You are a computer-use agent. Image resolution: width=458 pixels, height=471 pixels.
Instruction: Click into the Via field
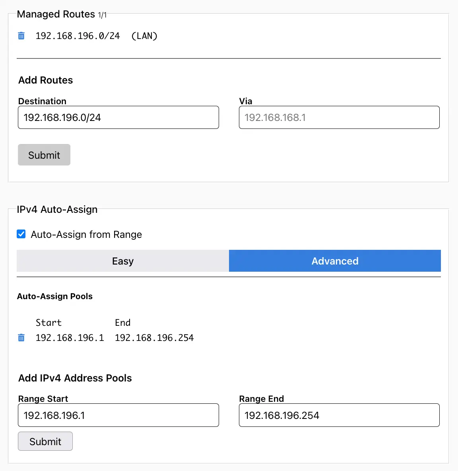339,117
